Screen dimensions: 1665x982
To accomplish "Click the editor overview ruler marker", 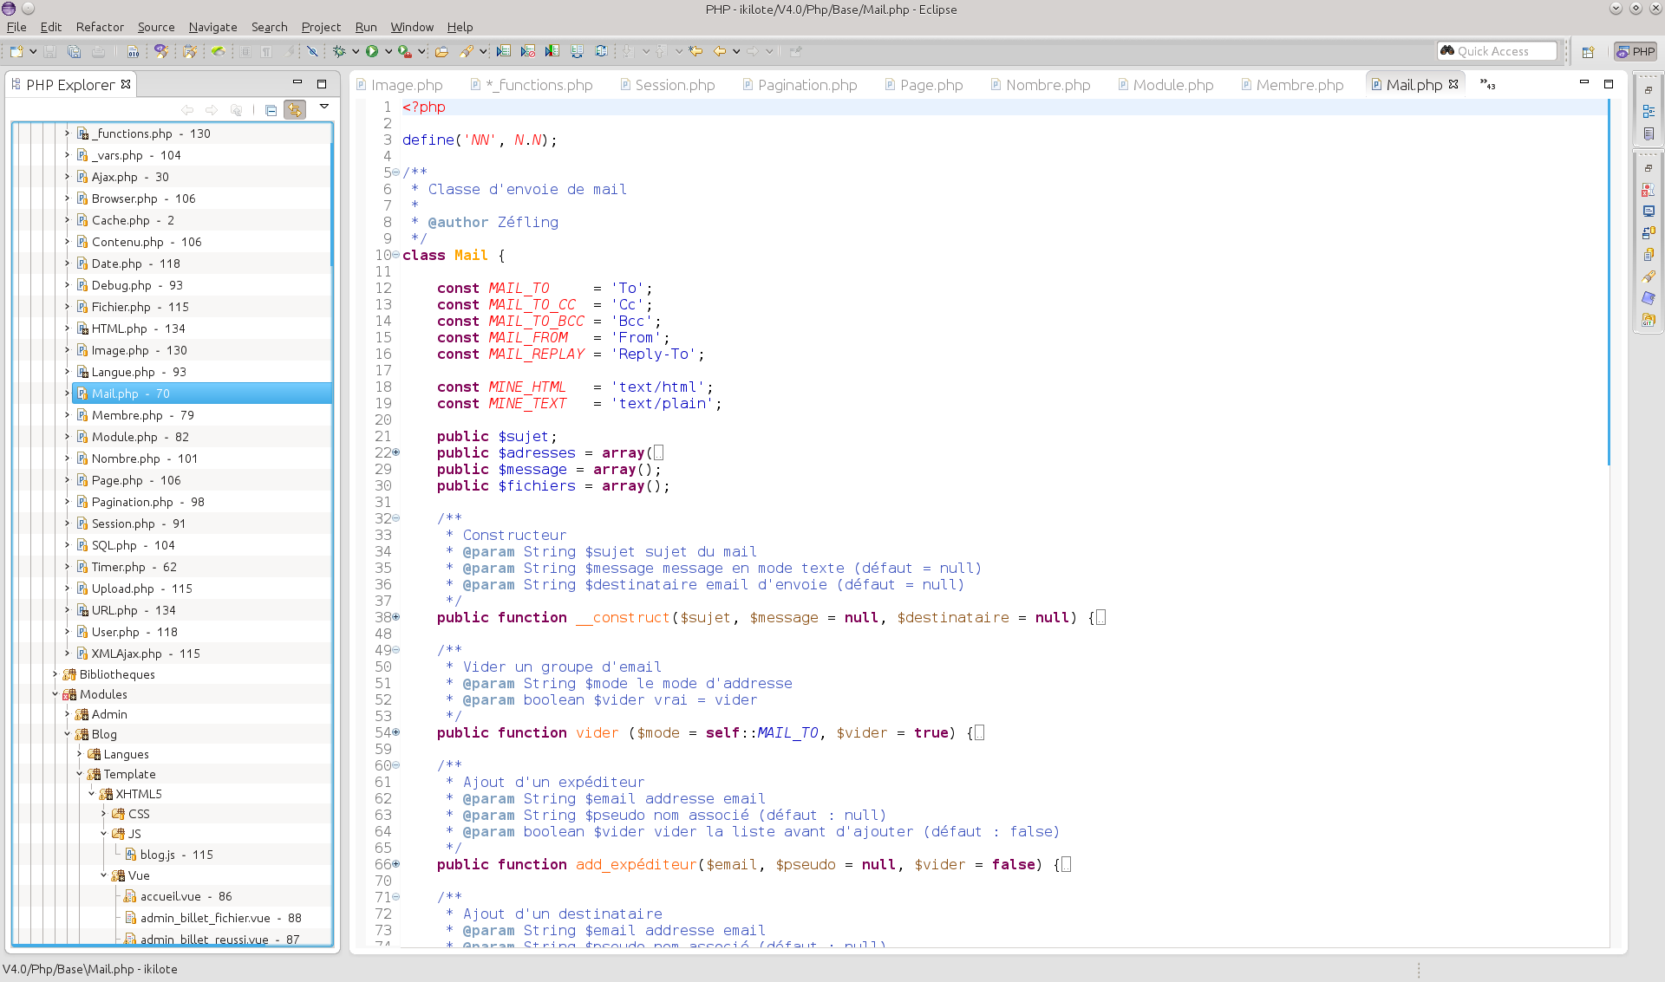I will pos(1609,282).
